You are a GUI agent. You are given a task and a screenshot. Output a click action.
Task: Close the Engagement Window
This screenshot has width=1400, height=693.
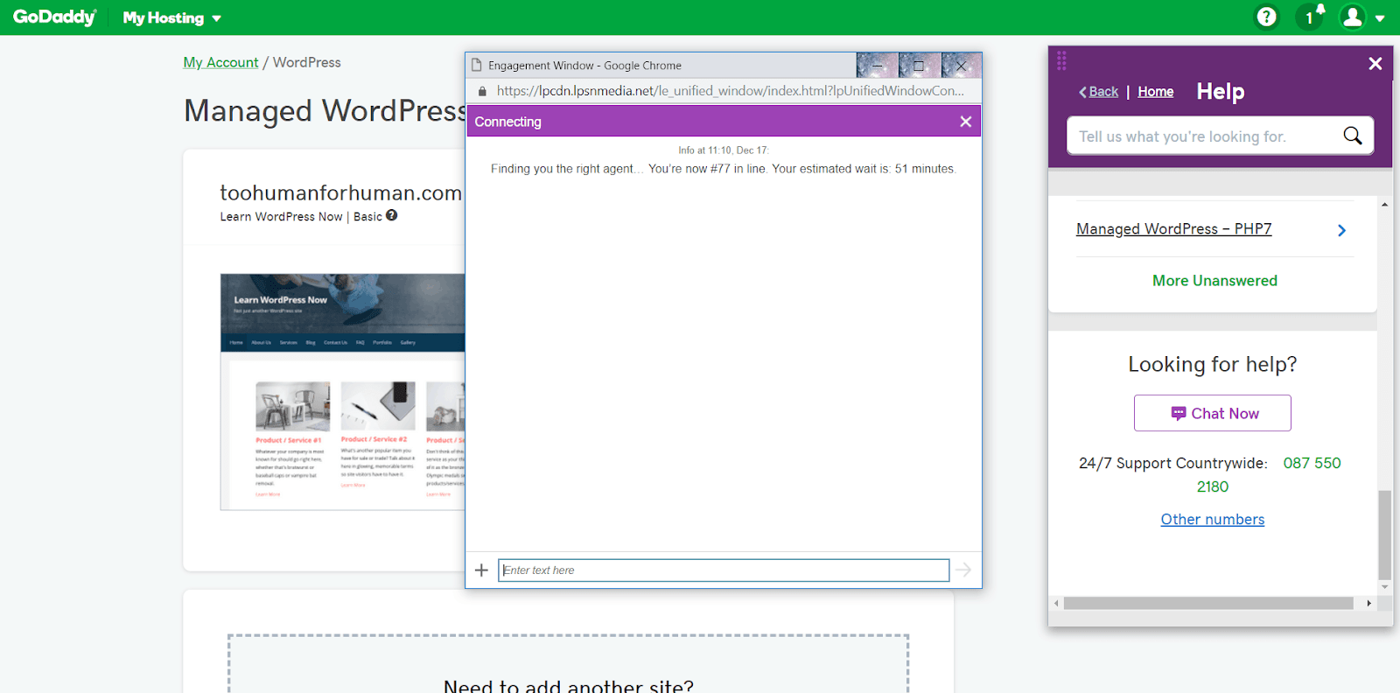click(x=961, y=66)
